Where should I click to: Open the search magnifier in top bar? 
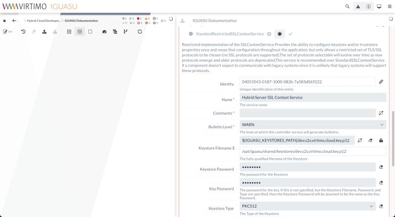click(348, 6)
